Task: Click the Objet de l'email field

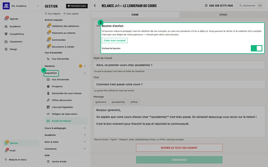Action: click(179, 65)
